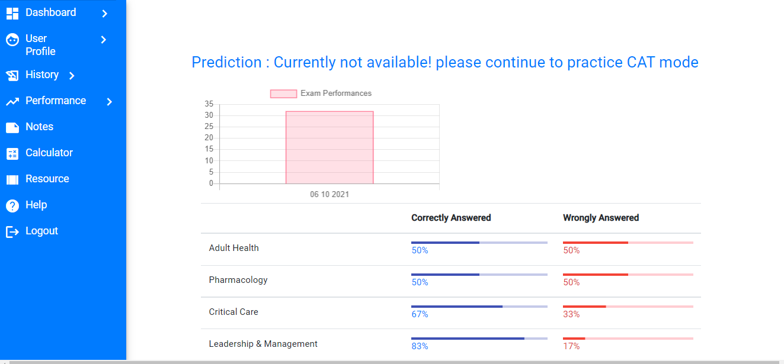Open the Notes menu item
The width and height of the screenshot is (784, 364).
[39, 127]
